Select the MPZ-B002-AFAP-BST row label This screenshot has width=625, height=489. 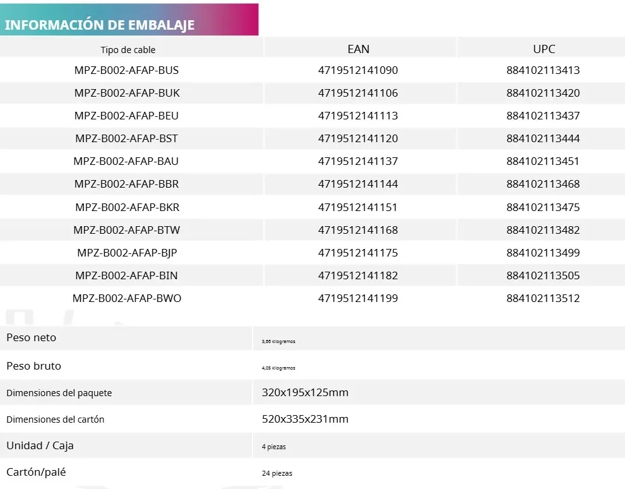[126, 138]
